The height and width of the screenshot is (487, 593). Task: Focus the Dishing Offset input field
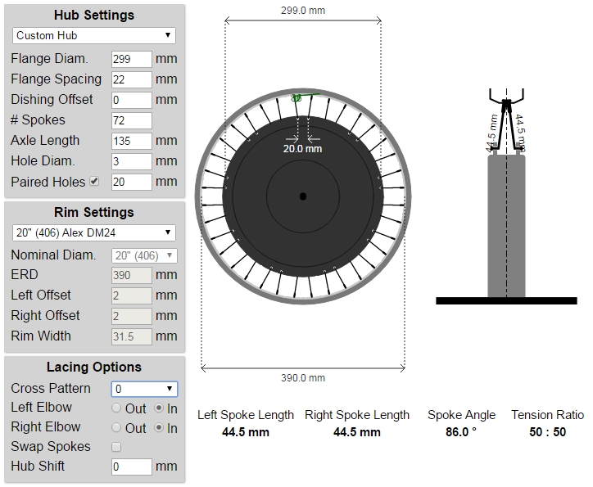click(131, 100)
